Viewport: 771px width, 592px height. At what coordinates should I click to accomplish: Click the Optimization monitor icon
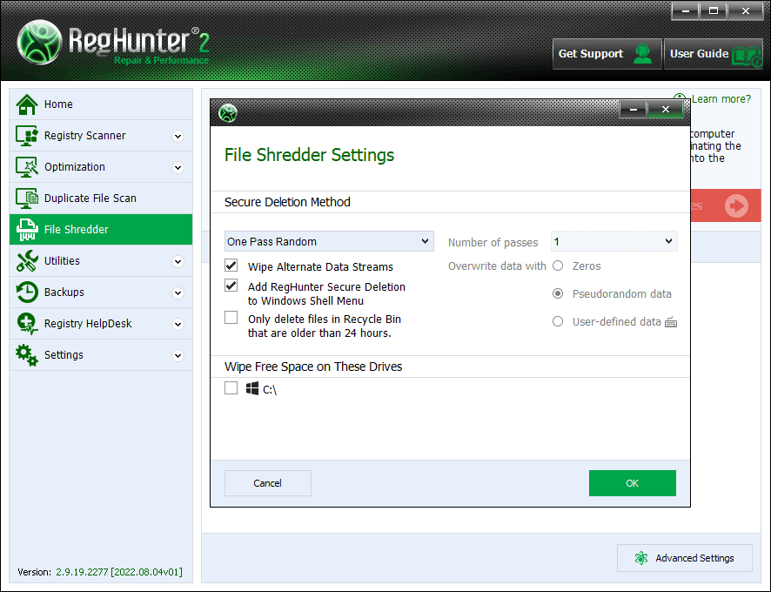[28, 167]
